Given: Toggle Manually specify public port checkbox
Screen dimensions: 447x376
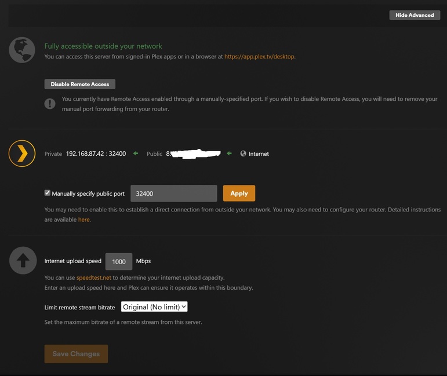Looking at the screenshot, I should (48, 193).
